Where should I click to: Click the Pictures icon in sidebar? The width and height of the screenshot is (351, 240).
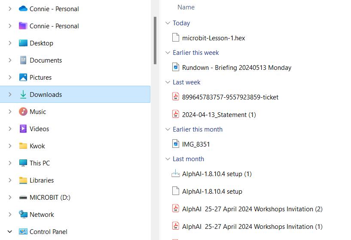pyautogui.click(x=23, y=78)
